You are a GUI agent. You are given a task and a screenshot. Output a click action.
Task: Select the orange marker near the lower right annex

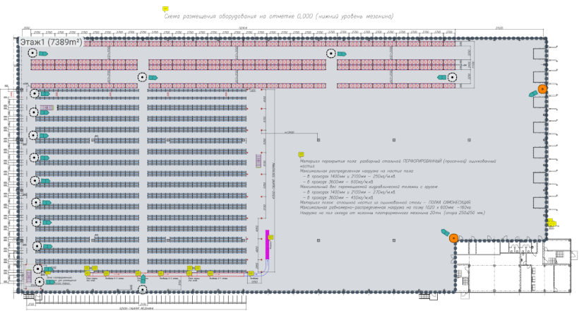(453, 237)
